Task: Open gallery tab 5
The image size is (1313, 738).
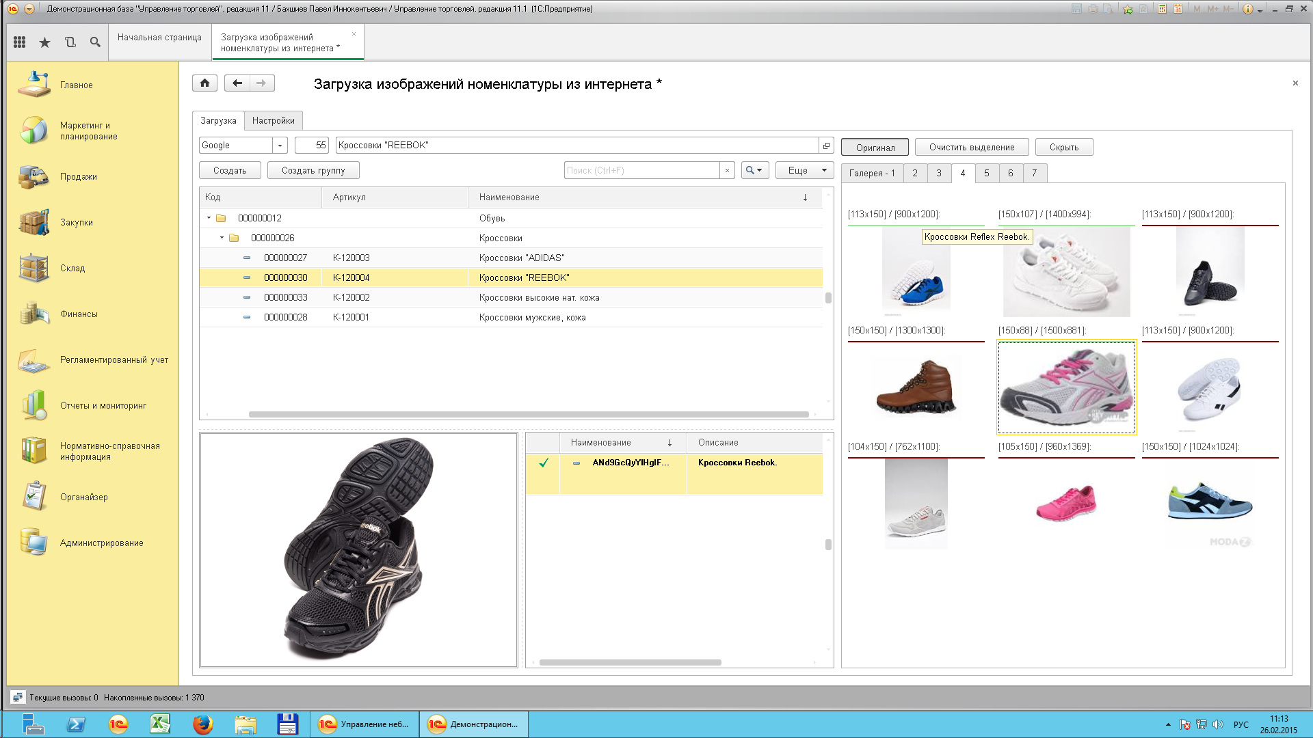Action: (x=987, y=174)
